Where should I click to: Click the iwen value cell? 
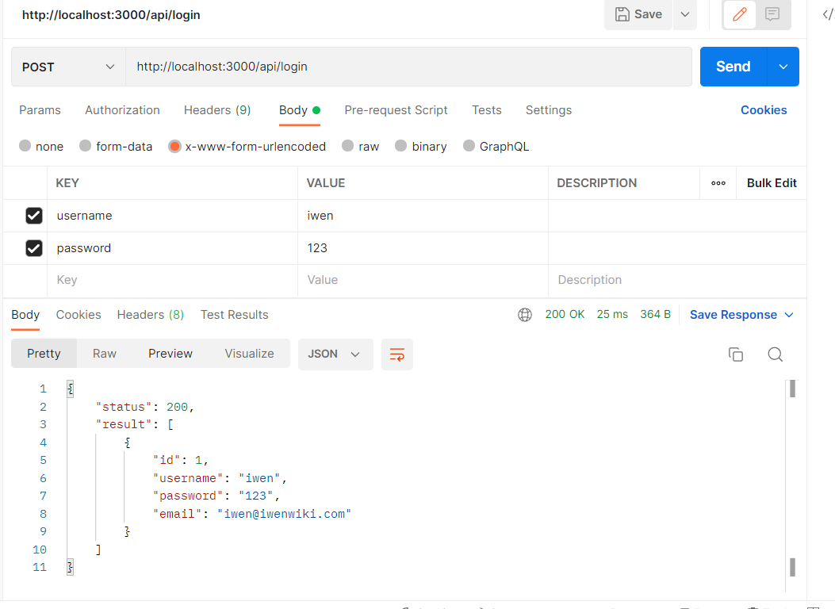coord(423,216)
